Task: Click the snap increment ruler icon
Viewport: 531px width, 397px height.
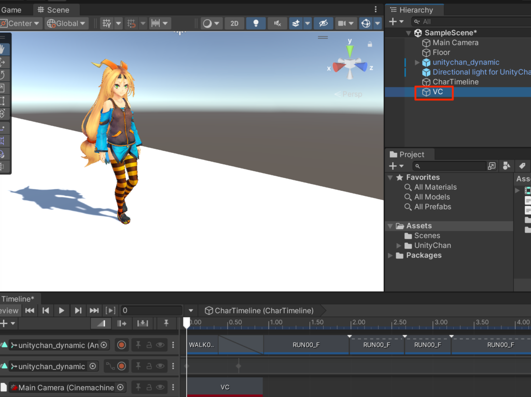Action: (156, 23)
